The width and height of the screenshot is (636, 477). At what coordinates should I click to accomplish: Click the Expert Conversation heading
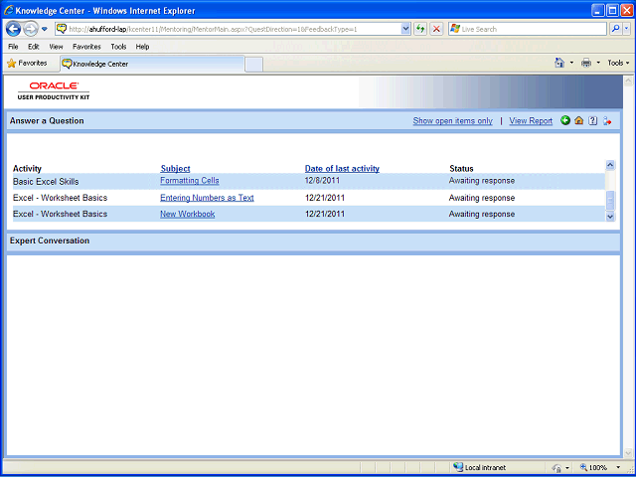[50, 240]
